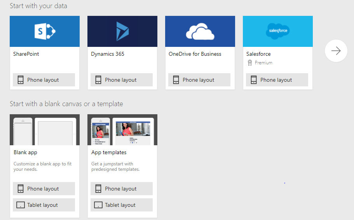Click the tablet icon in Blank app's layout button
This screenshot has width=354, height=220.
[x=21, y=205]
